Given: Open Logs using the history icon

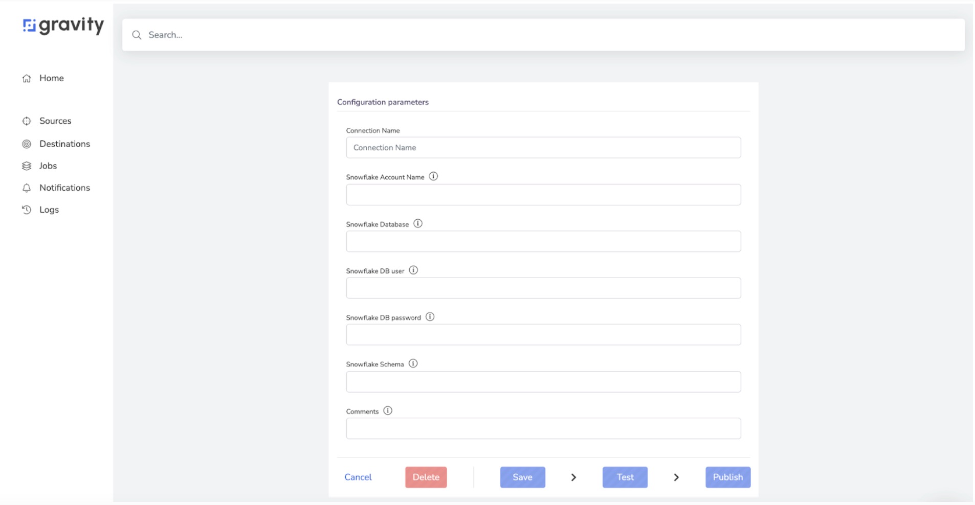Looking at the screenshot, I should pyautogui.click(x=27, y=210).
